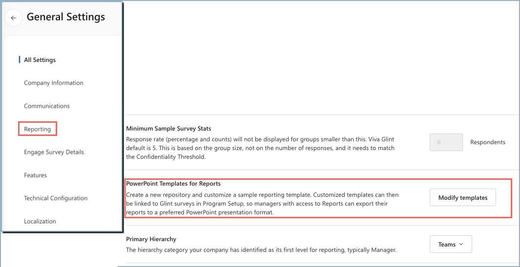The width and height of the screenshot is (520, 267).
Task: Open Technical Configuration settings
Action: [56, 198]
